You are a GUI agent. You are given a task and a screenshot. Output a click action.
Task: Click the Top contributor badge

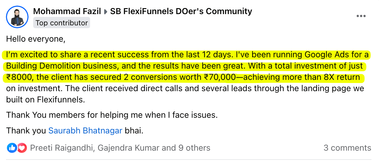click(x=62, y=23)
